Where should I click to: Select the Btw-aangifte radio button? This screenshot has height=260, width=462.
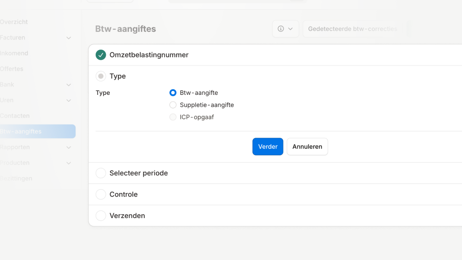pos(173,92)
